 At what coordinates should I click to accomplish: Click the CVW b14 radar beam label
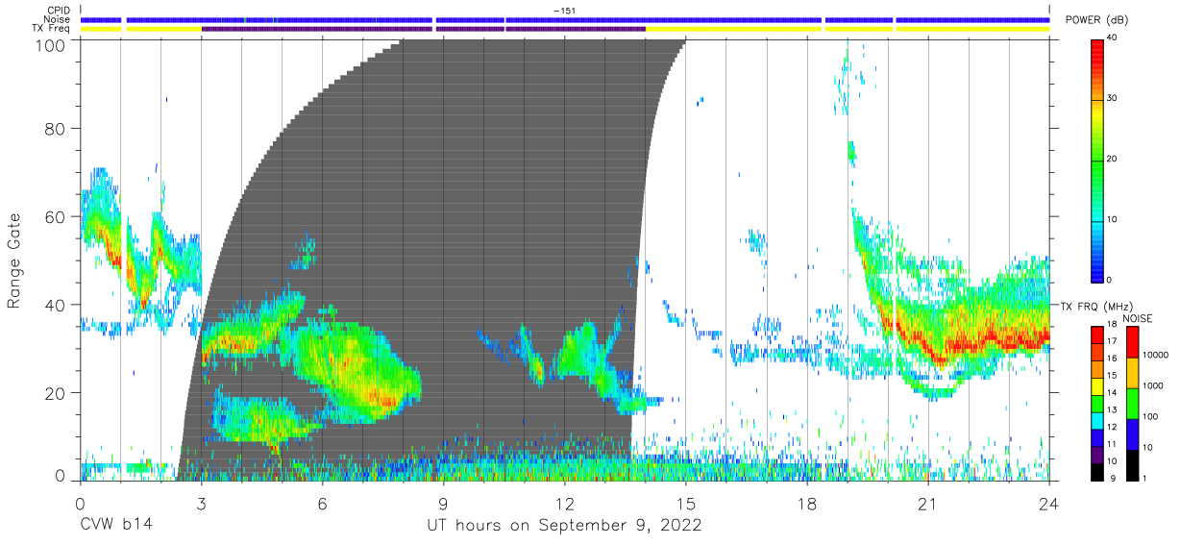click(116, 526)
